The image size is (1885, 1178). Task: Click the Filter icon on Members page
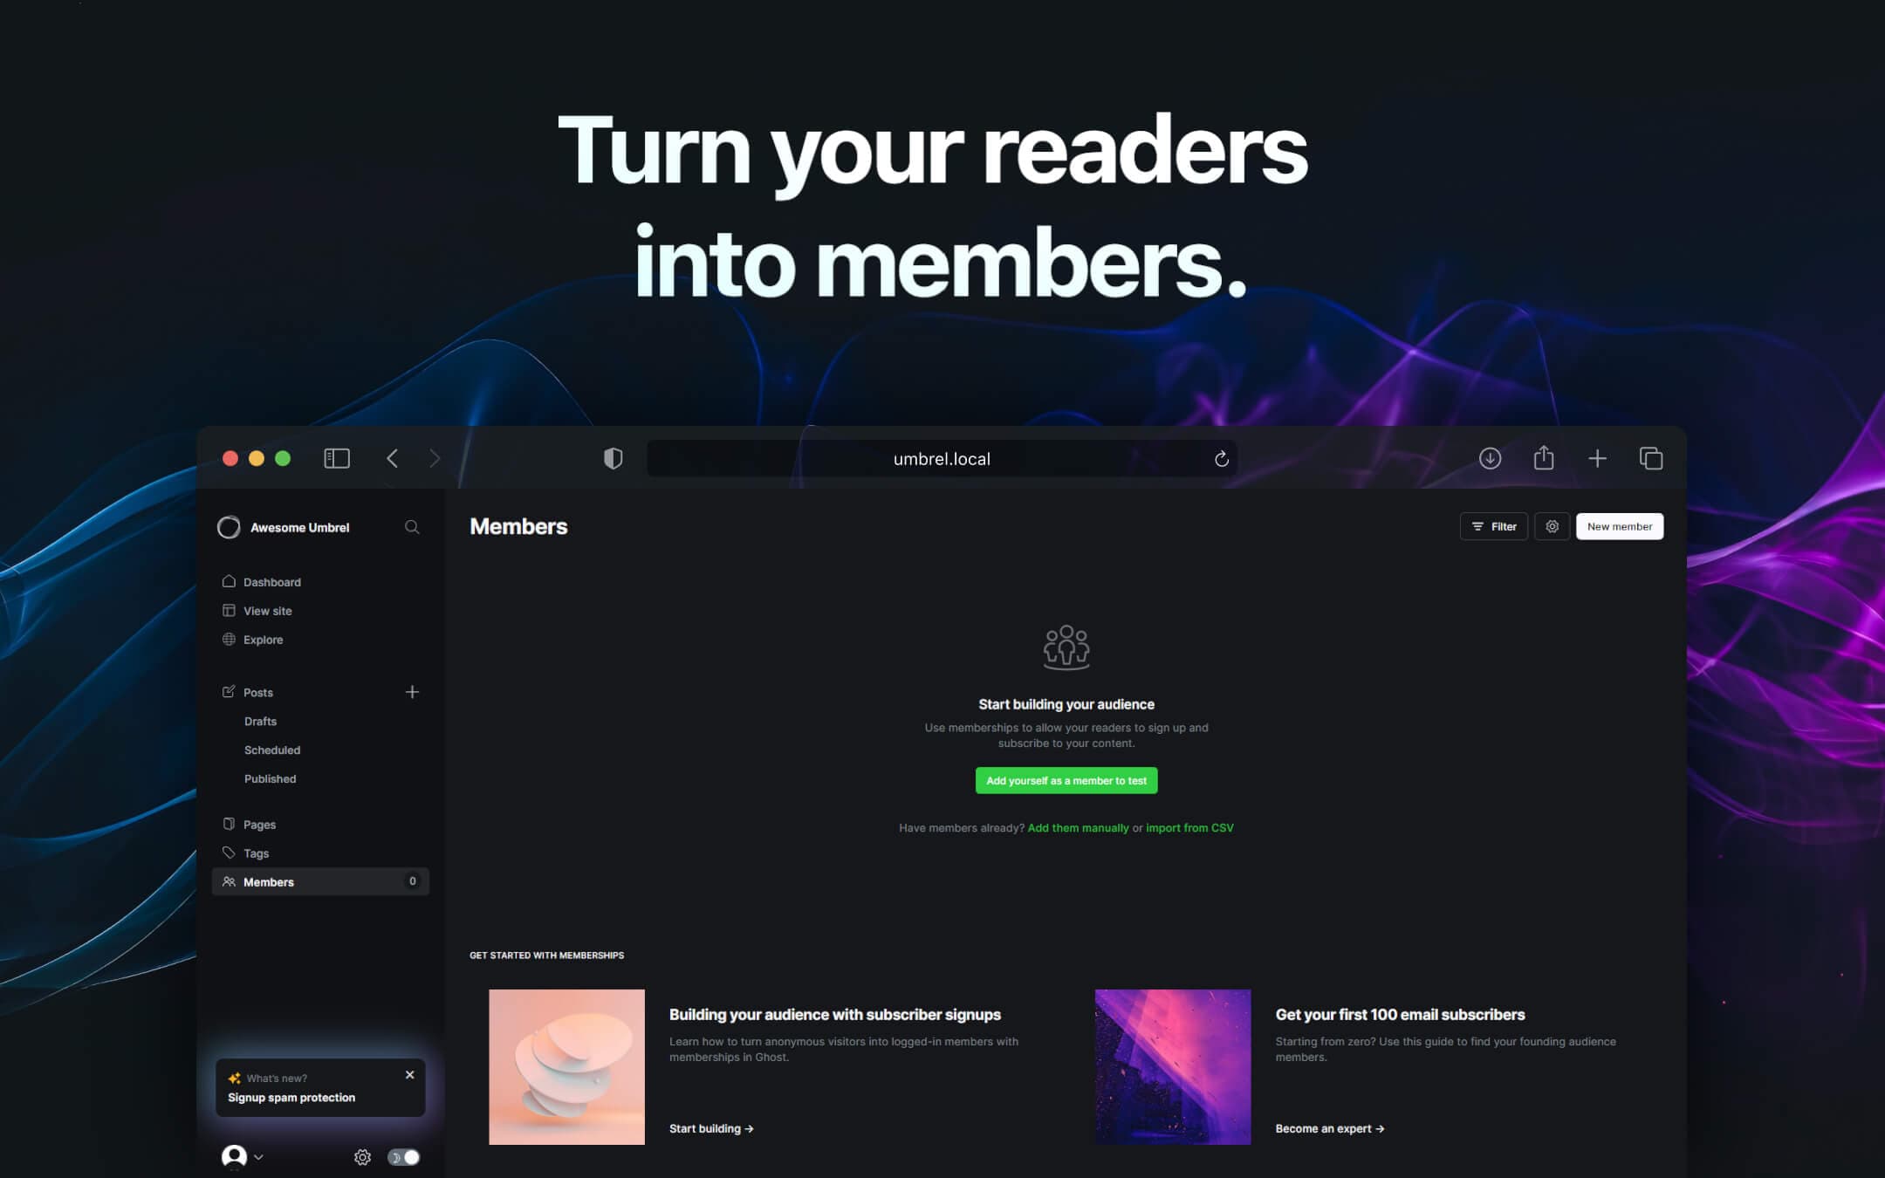click(x=1493, y=525)
